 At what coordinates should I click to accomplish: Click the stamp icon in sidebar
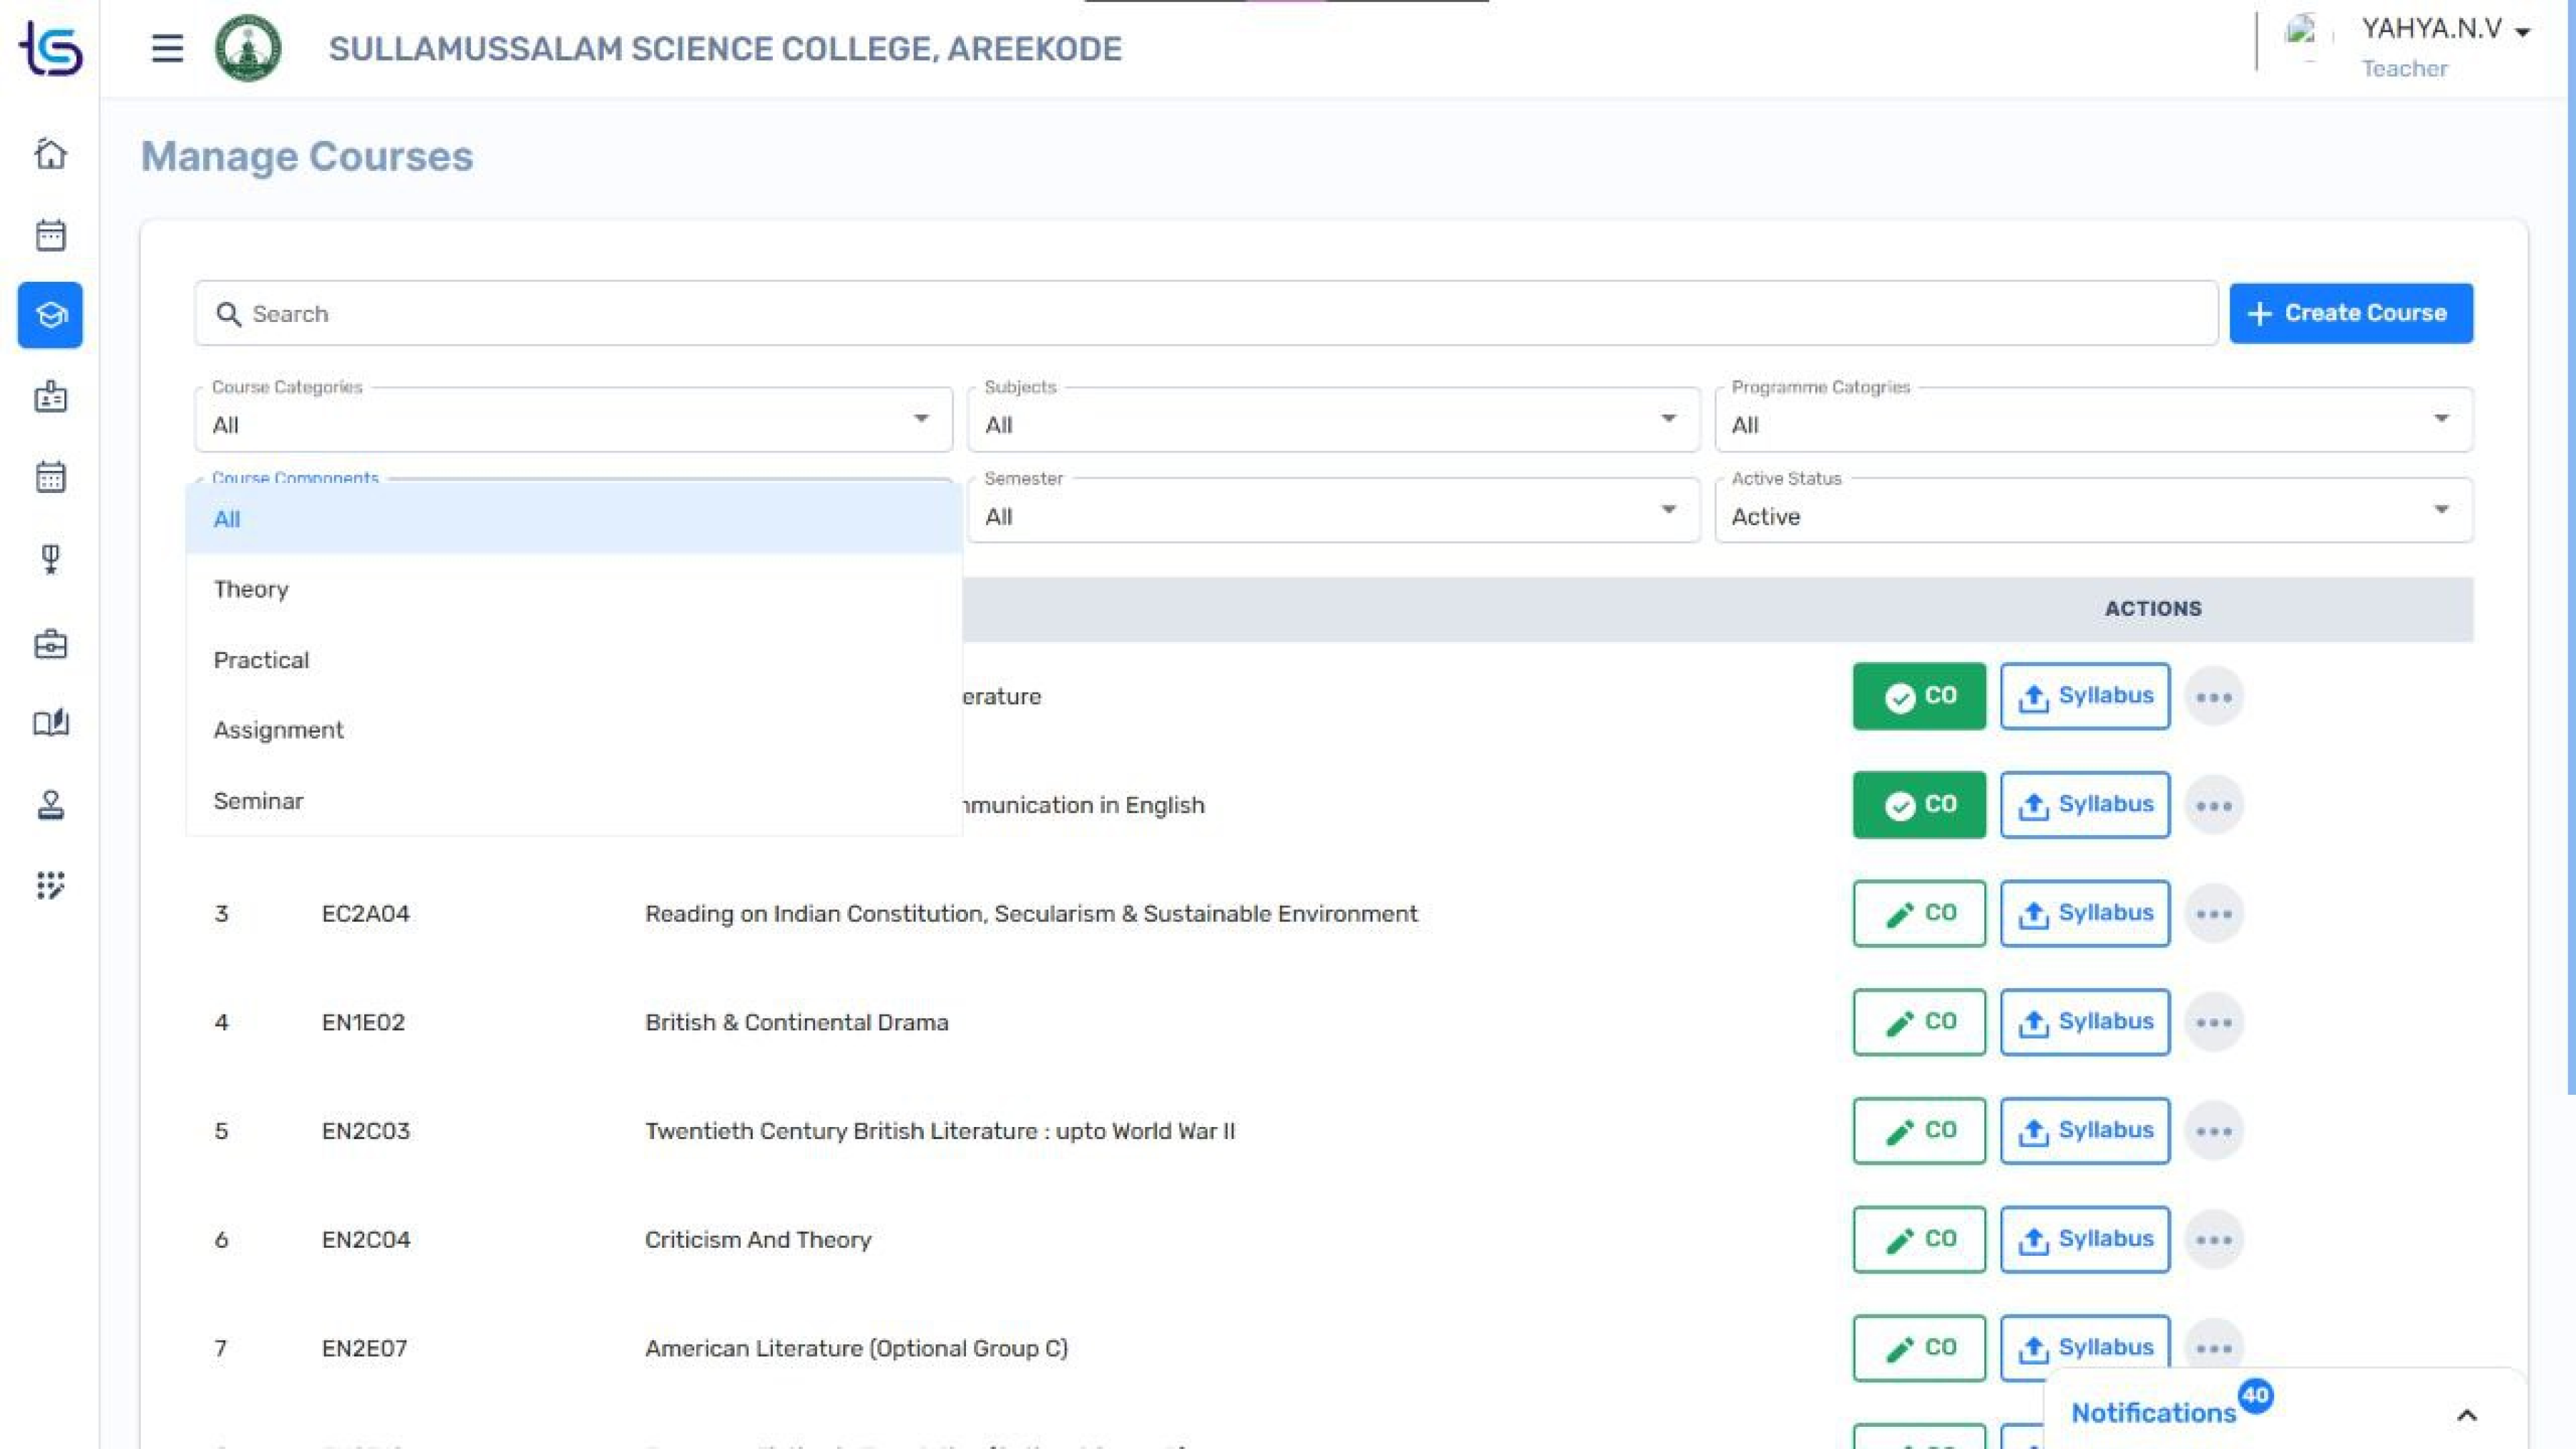click(50, 805)
